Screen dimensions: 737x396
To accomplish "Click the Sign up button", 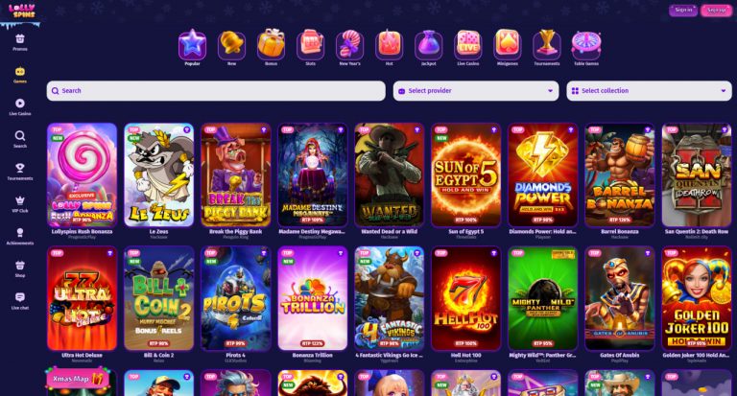I will (x=716, y=10).
